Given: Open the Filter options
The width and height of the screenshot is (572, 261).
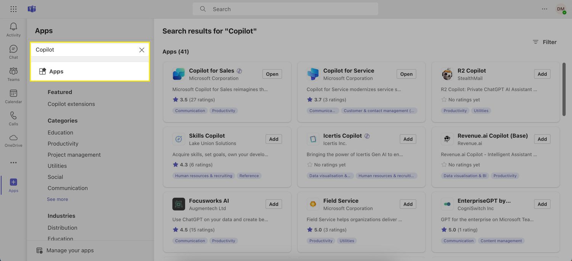Looking at the screenshot, I should pyautogui.click(x=545, y=42).
